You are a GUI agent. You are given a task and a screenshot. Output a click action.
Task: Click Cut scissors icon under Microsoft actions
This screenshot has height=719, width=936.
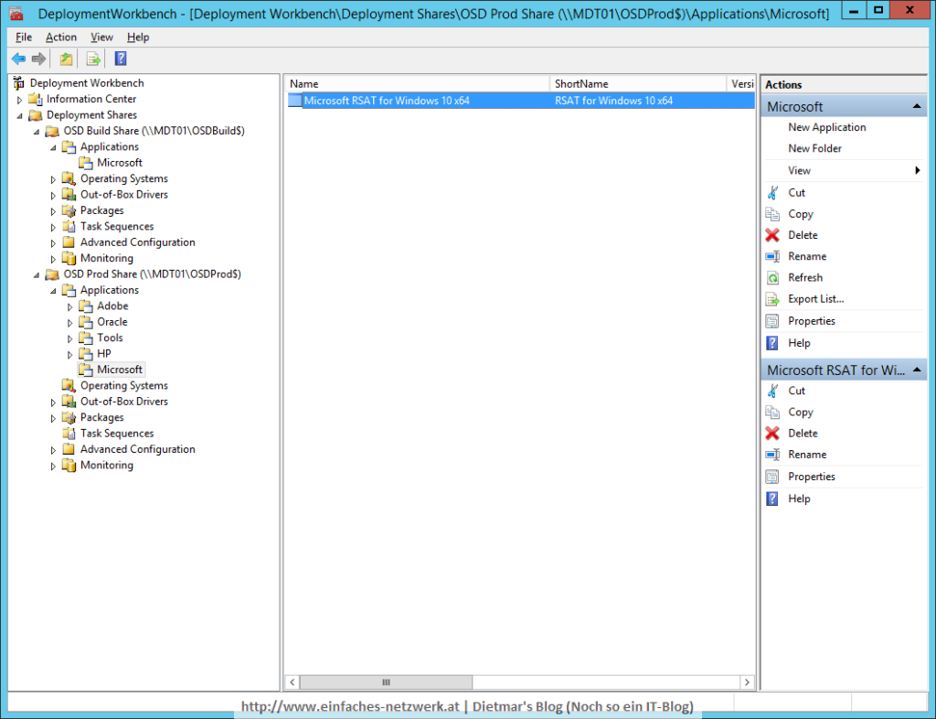coord(772,193)
